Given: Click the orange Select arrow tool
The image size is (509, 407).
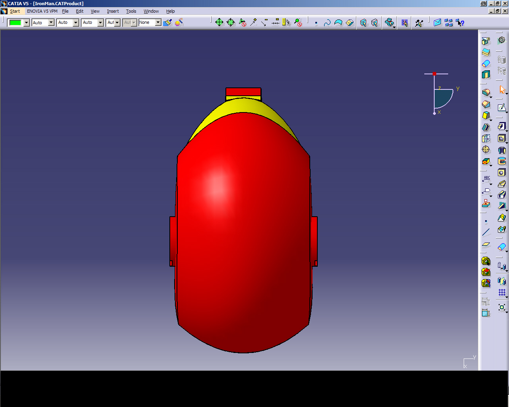Looking at the screenshot, I should (502, 89).
